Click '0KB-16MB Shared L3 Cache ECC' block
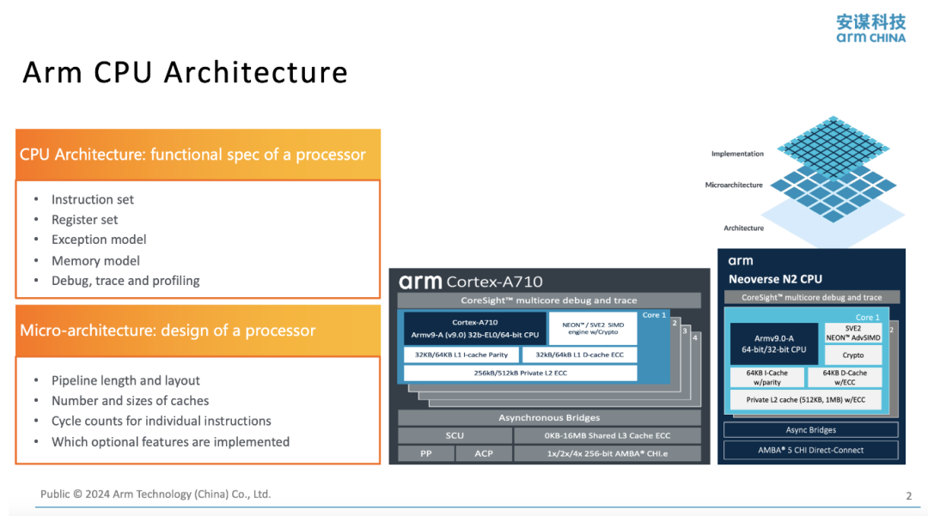Image resolution: width=928 pixels, height=516 pixels. (607, 435)
